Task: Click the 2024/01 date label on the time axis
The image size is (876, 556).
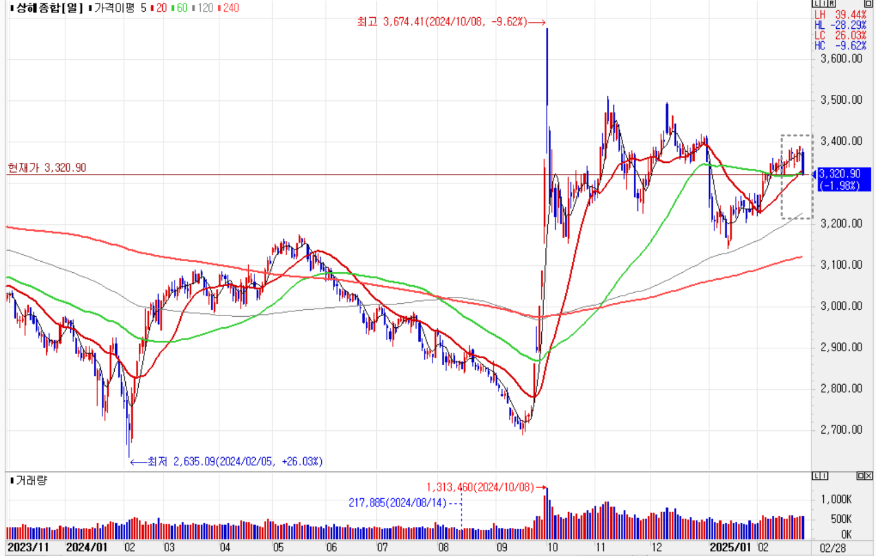Action: 87,547
